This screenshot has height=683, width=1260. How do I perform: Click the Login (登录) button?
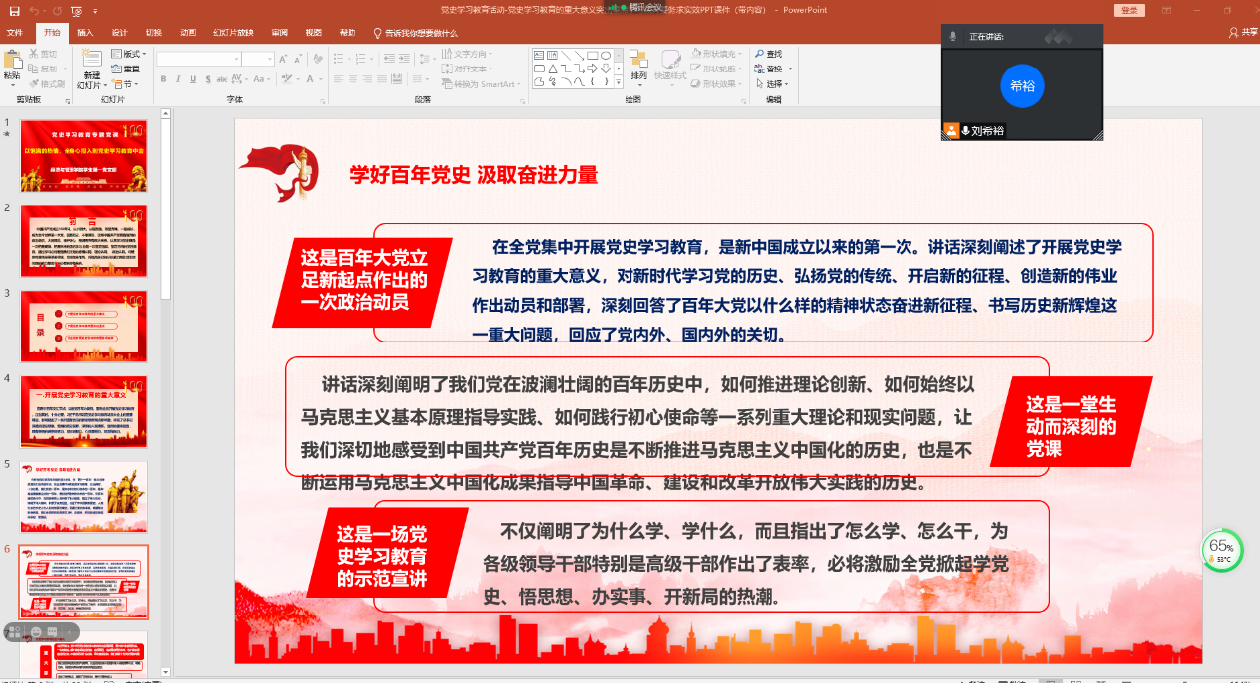(x=1129, y=10)
